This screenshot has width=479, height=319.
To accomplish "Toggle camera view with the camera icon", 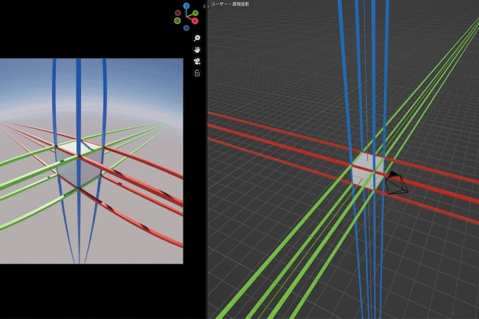I will (197, 61).
